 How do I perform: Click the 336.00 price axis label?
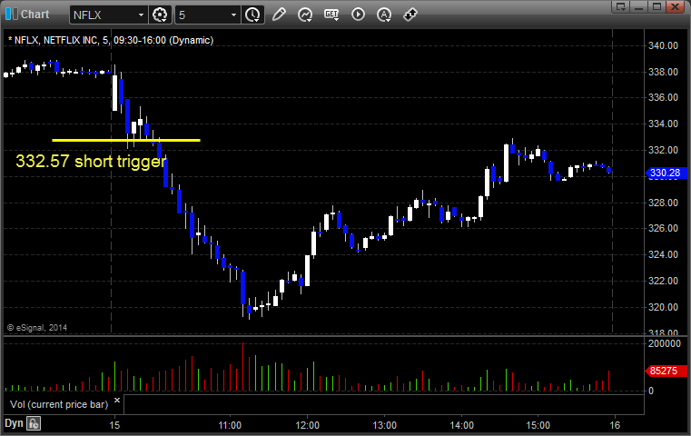click(x=663, y=97)
